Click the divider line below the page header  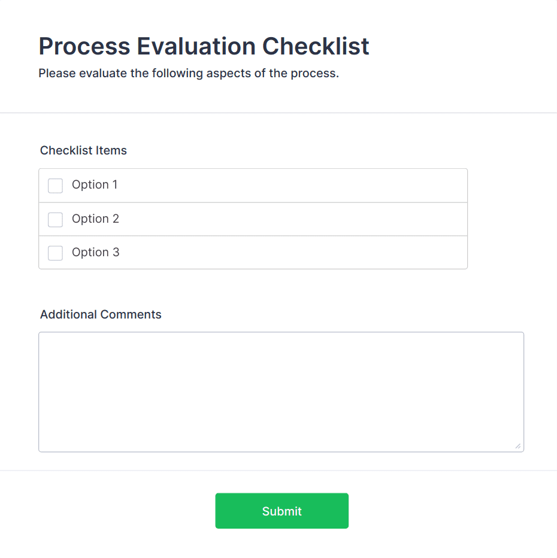coord(278,113)
